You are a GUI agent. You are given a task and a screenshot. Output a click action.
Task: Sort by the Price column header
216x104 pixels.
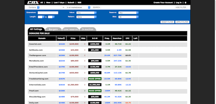(73, 38)
